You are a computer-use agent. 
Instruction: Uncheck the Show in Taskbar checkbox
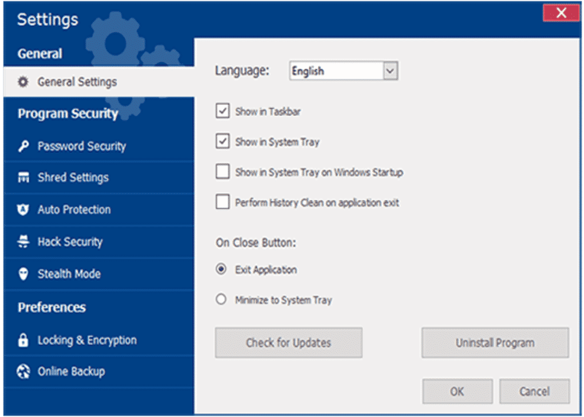(223, 111)
